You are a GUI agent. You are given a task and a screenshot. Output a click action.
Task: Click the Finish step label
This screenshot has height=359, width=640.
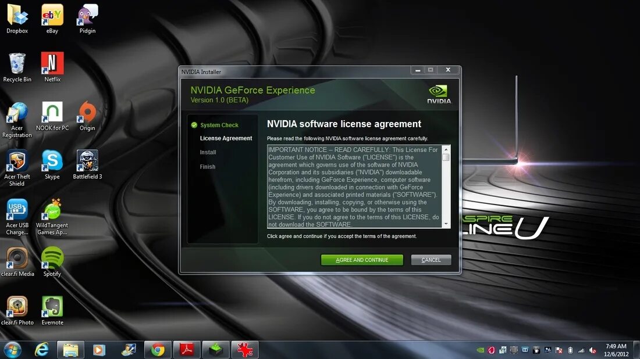(x=207, y=167)
